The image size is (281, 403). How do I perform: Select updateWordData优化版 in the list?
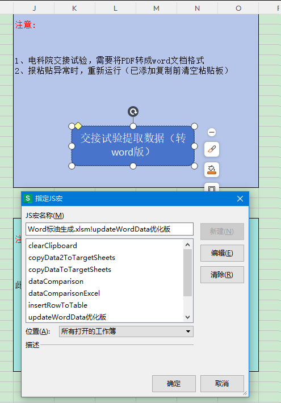tap(105, 317)
